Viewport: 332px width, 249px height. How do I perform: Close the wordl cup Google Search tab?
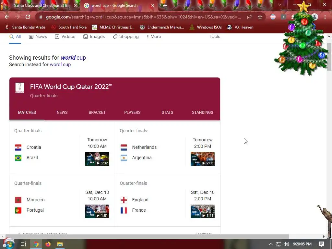[x=153, y=6]
